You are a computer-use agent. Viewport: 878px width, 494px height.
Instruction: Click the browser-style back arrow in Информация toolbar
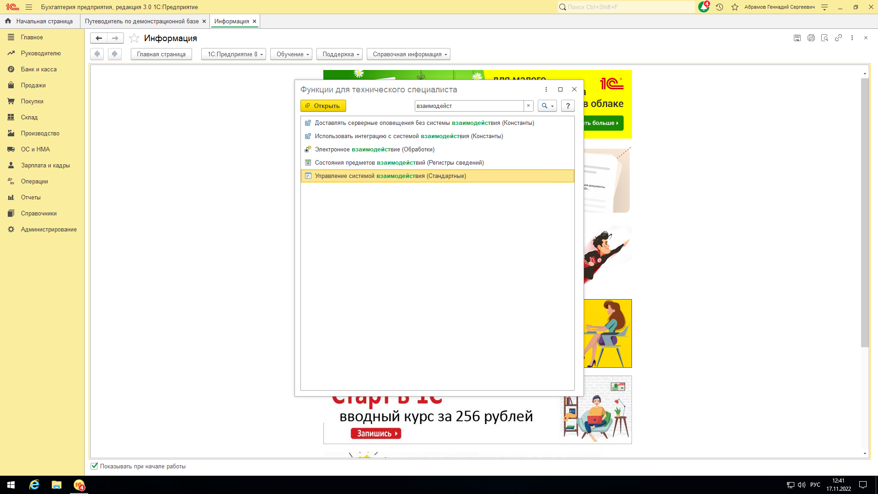(97, 54)
